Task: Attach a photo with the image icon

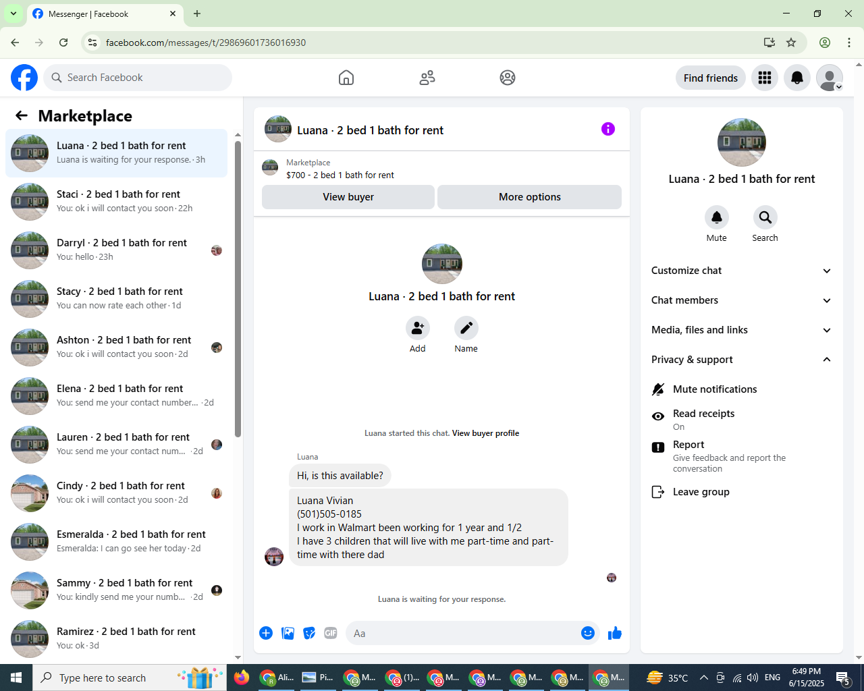Action: click(288, 633)
